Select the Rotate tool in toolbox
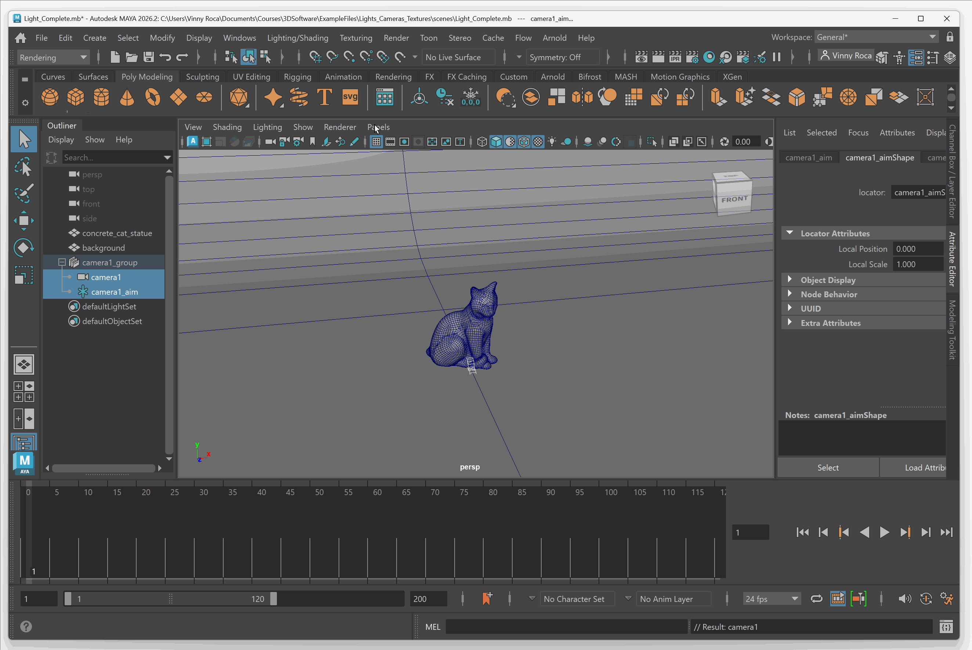This screenshot has height=650, width=972. tap(24, 248)
